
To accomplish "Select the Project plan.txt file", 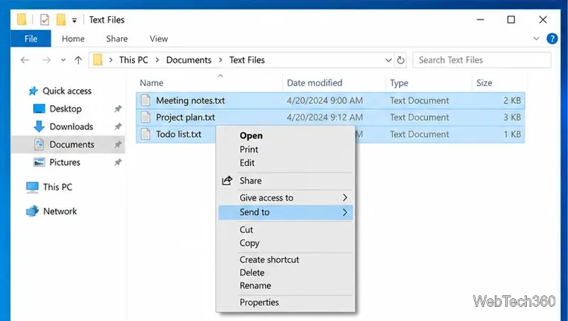I will [x=185, y=117].
